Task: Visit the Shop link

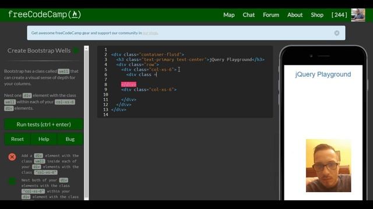Action: pos(317,15)
